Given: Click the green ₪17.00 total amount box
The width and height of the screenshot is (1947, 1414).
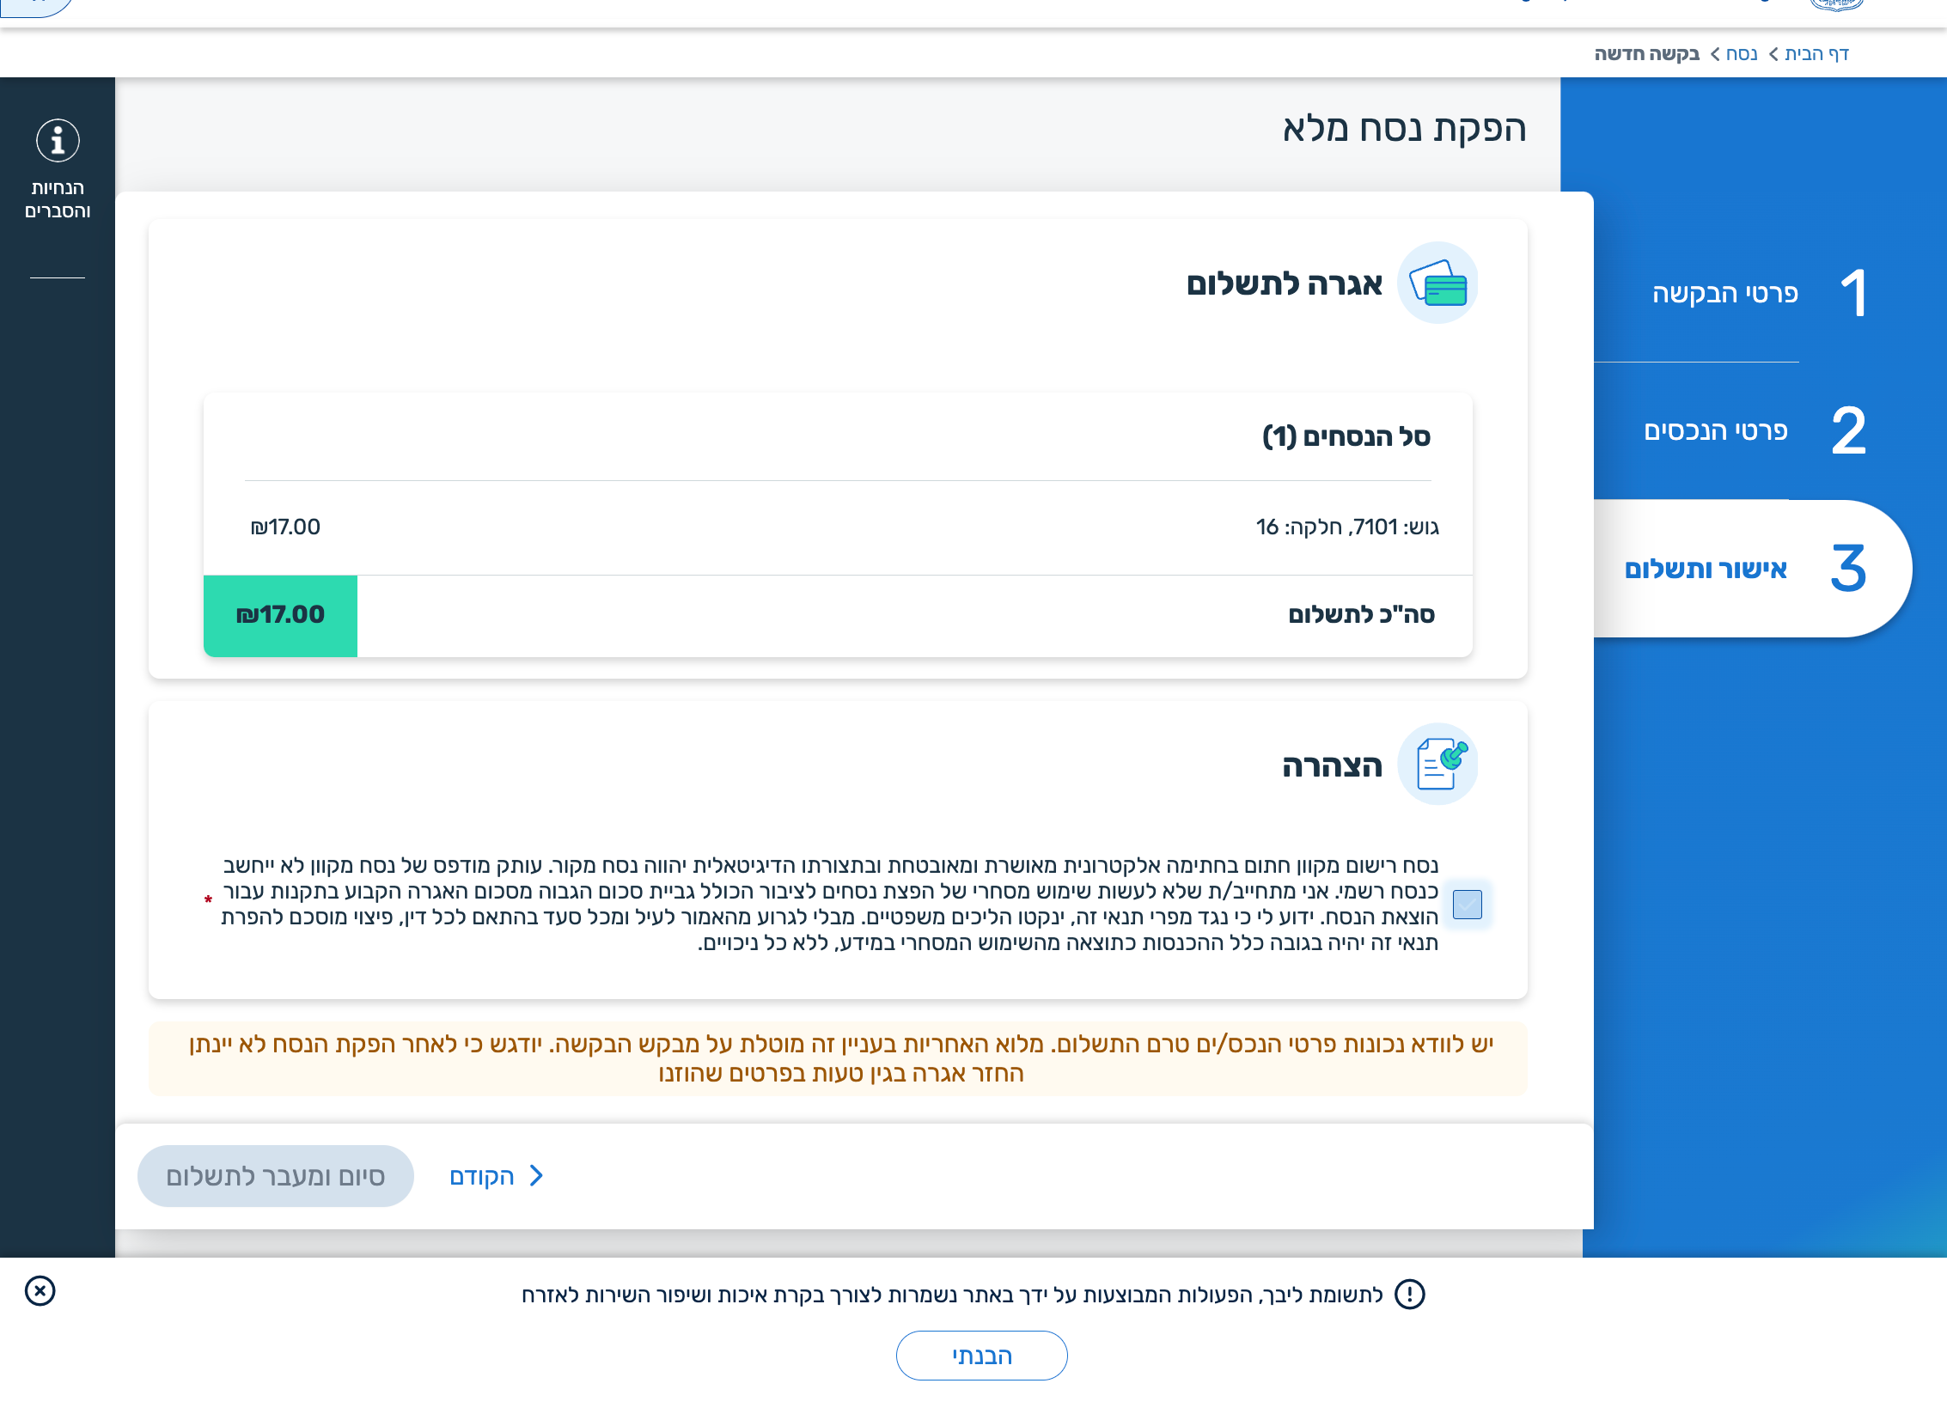Looking at the screenshot, I should [280, 616].
